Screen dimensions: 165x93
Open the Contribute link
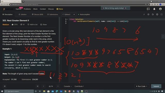[x=79, y=86]
